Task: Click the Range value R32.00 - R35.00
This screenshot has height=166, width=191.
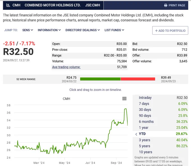Action: (115, 55)
